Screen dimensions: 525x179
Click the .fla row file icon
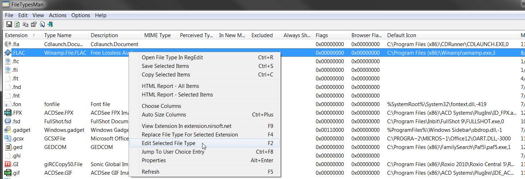coord(8,44)
